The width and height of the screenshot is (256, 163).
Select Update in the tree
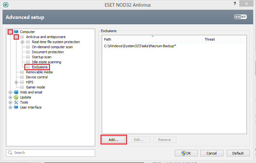(26, 97)
